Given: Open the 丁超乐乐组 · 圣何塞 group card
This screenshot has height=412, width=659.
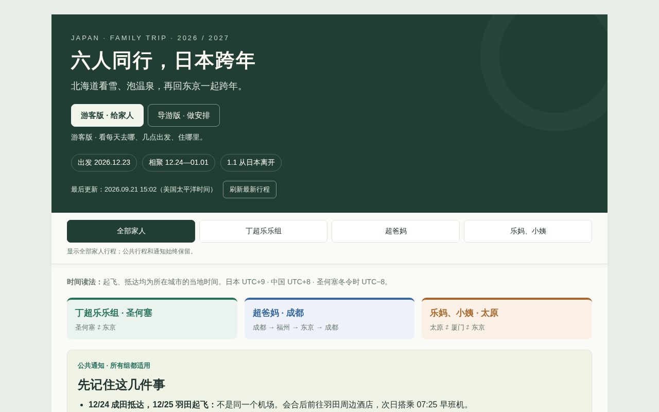Looking at the screenshot, I should (152, 319).
